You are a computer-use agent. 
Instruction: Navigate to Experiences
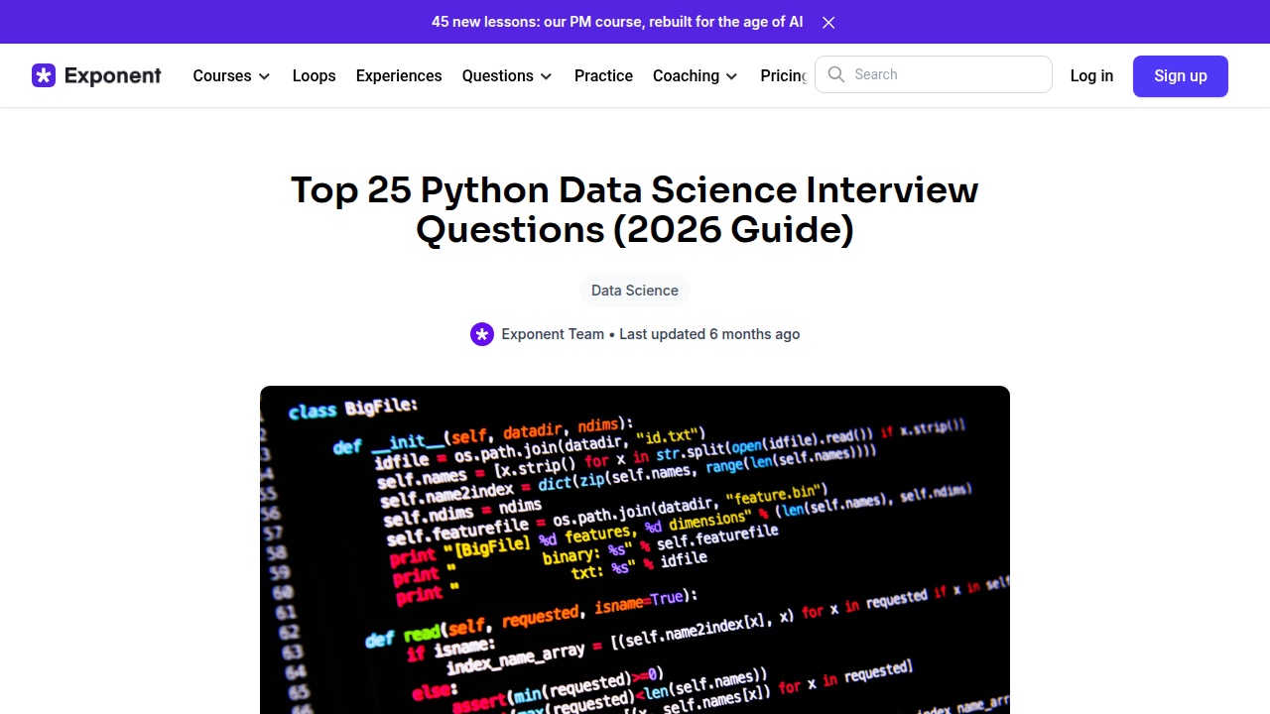[x=399, y=76]
